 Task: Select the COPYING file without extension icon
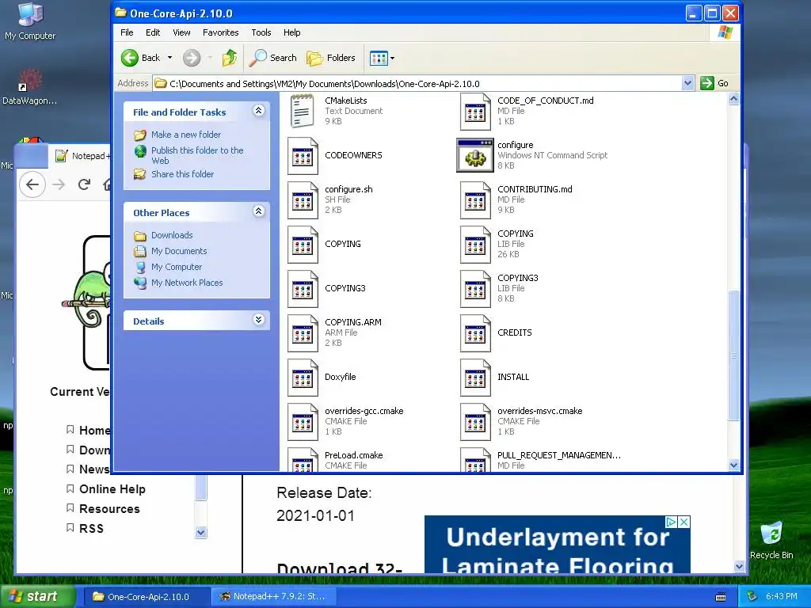tap(303, 245)
